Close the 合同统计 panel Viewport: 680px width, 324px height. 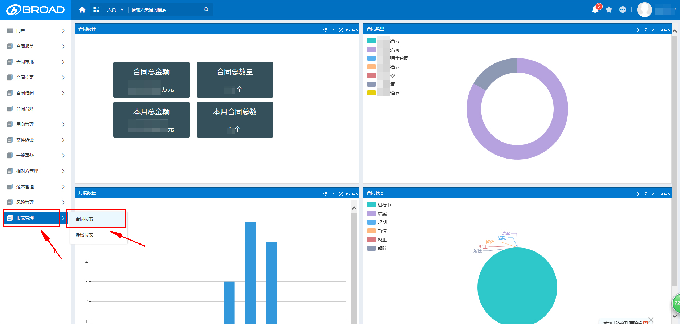click(x=341, y=30)
